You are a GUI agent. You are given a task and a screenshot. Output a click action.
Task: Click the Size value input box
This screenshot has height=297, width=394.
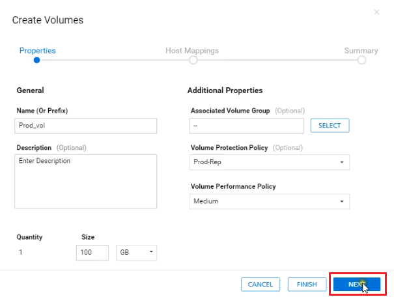tap(92, 252)
